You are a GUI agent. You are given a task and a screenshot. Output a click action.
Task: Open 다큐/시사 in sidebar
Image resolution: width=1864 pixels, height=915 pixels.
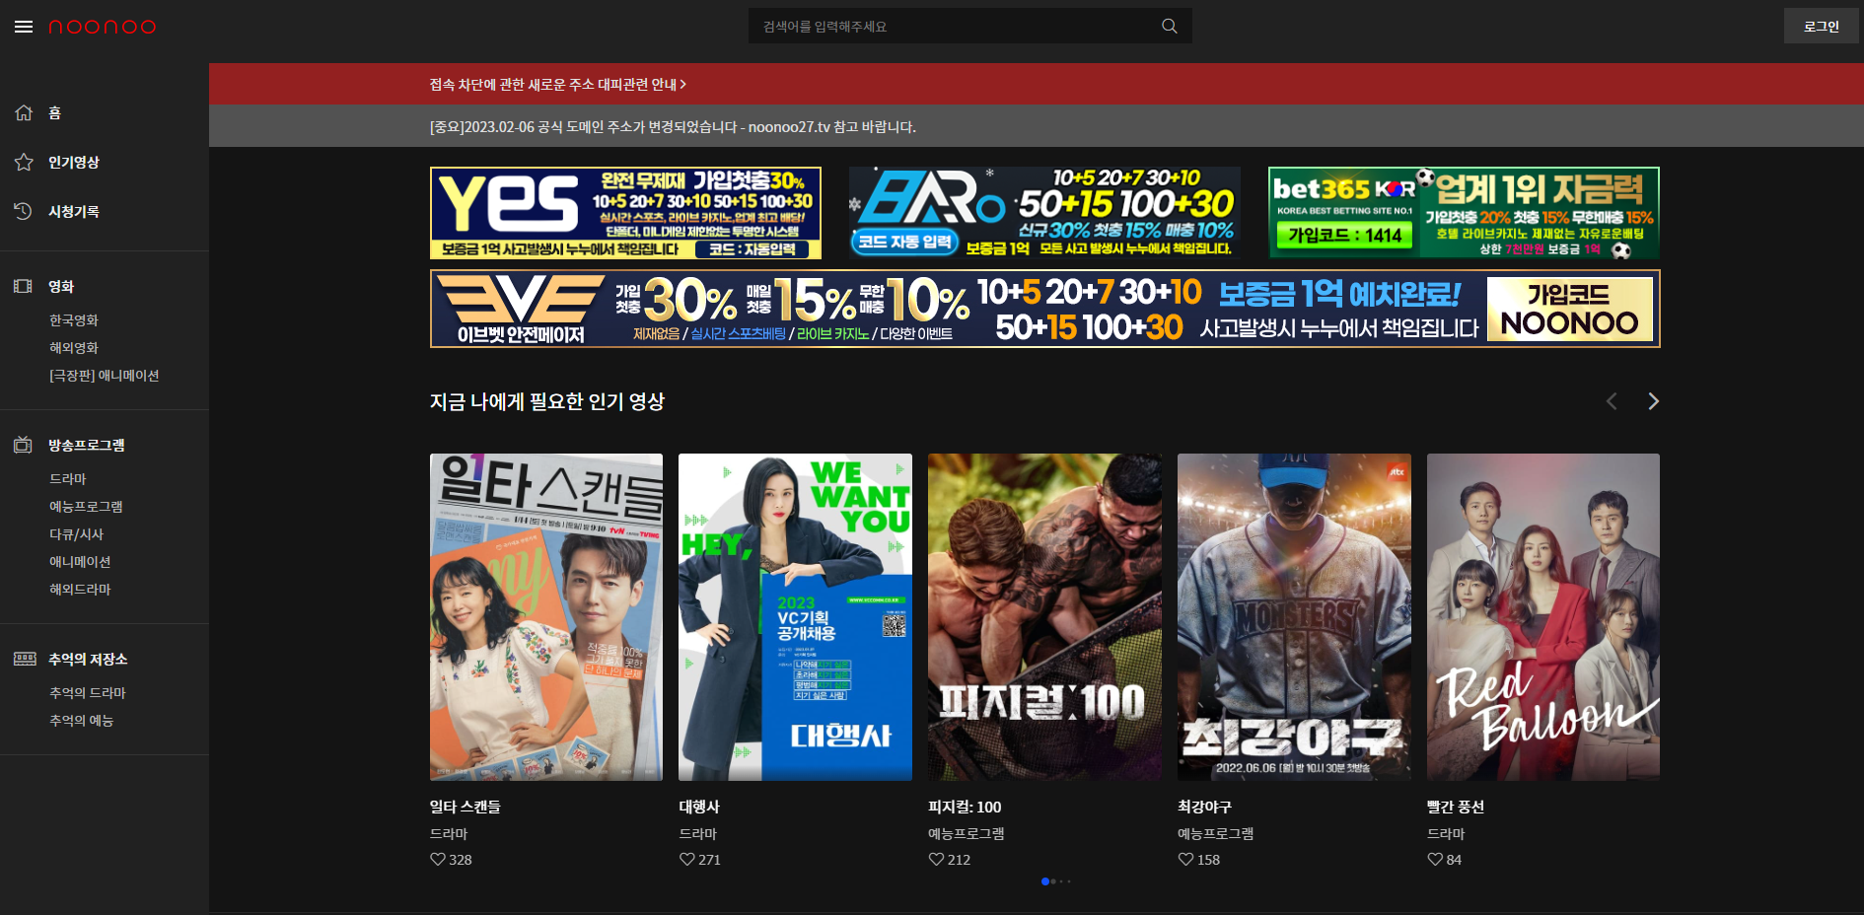click(x=76, y=533)
